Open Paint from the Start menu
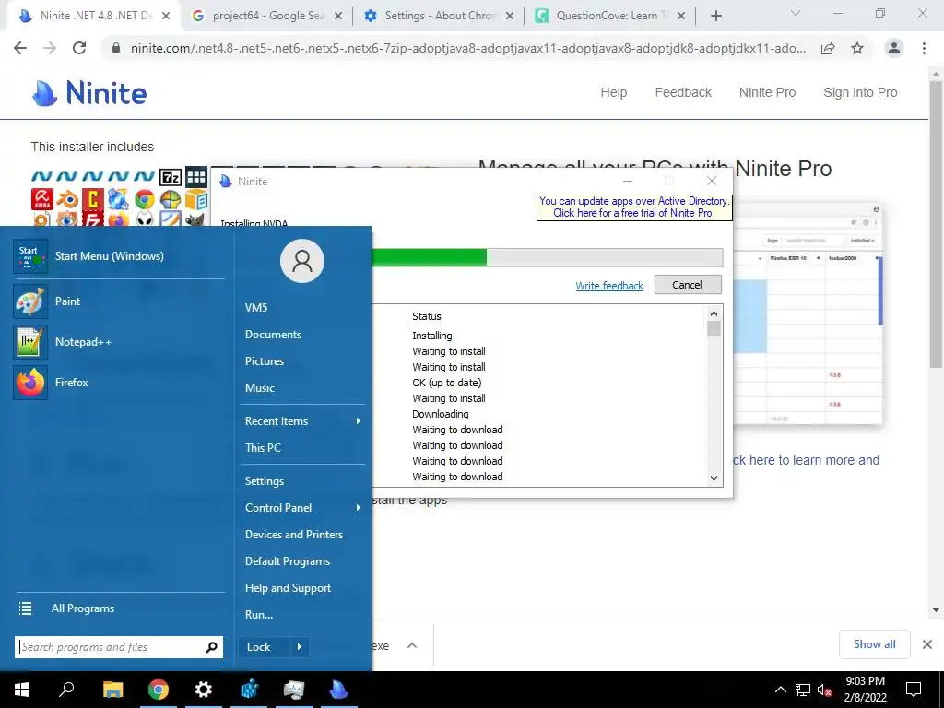Image resolution: width=944 pixels, height=708 pixels. pos(119,301)
